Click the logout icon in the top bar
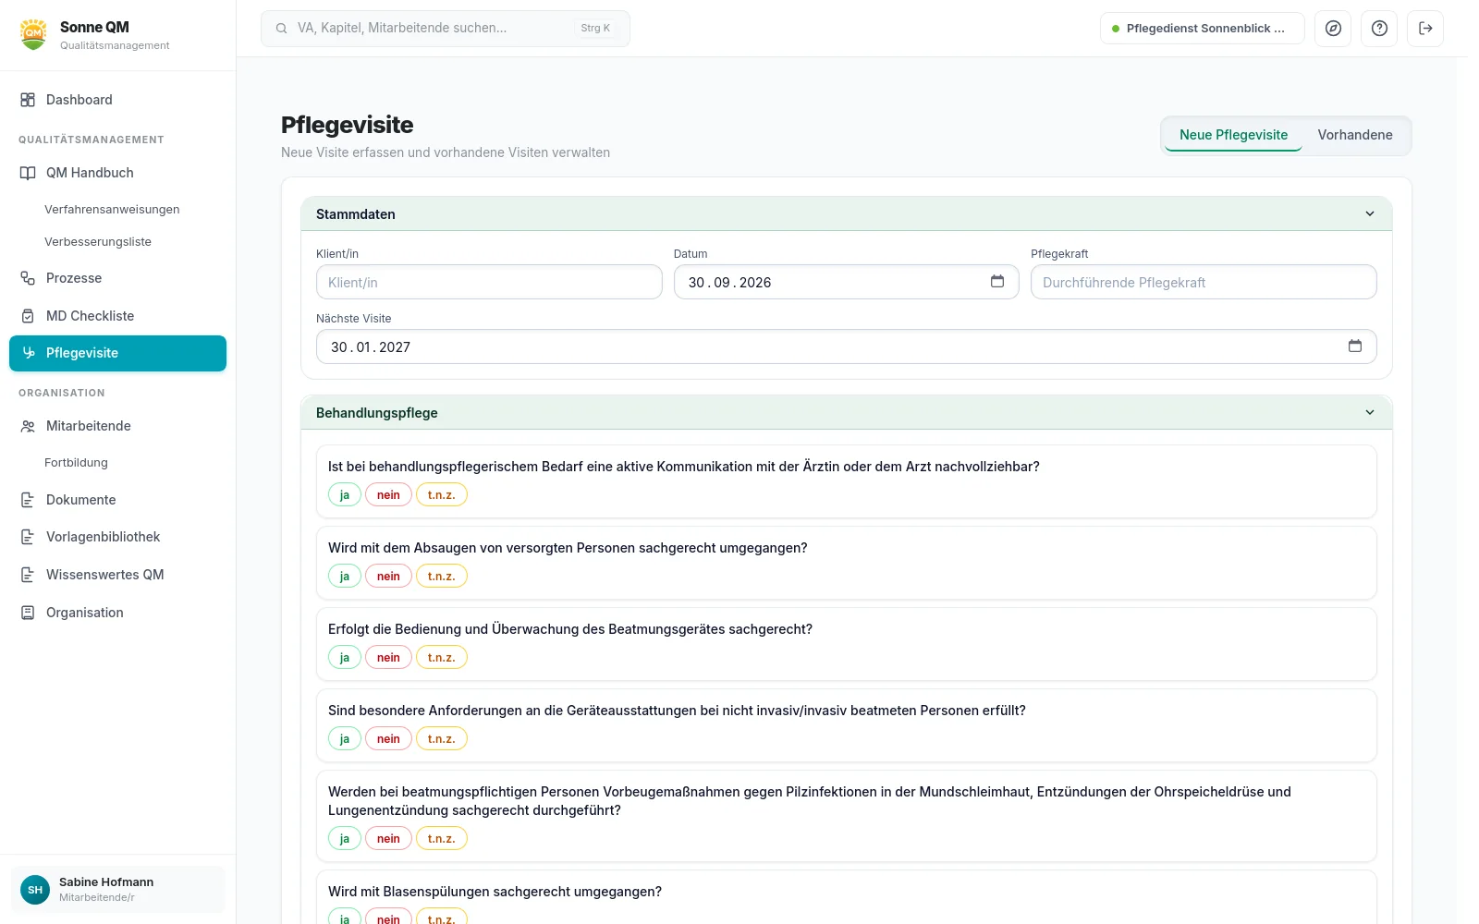Screen dimensions: 1479x924 [1425, 29]
